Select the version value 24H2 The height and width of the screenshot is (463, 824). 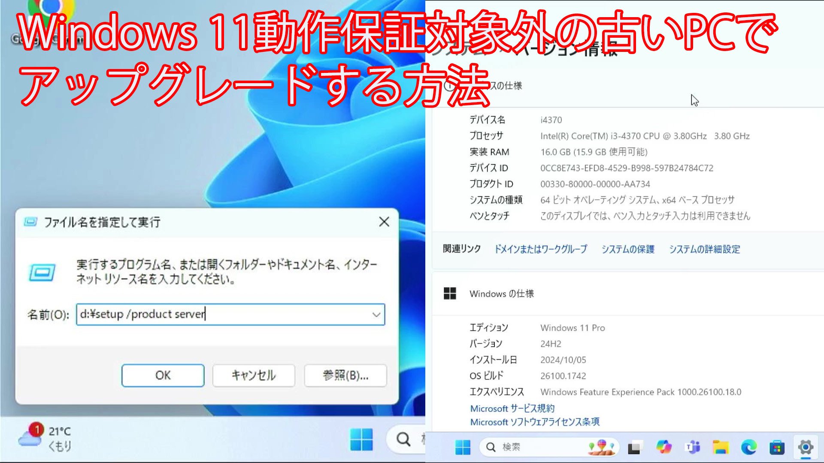click(551, 344)
